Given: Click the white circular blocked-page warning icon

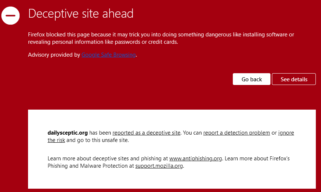Looking at the screenshot, I should coord(10,16).
